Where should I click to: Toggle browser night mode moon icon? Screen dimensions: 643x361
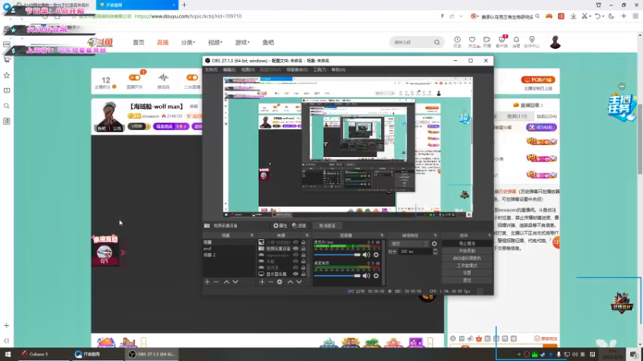click(x=612, y=16)
